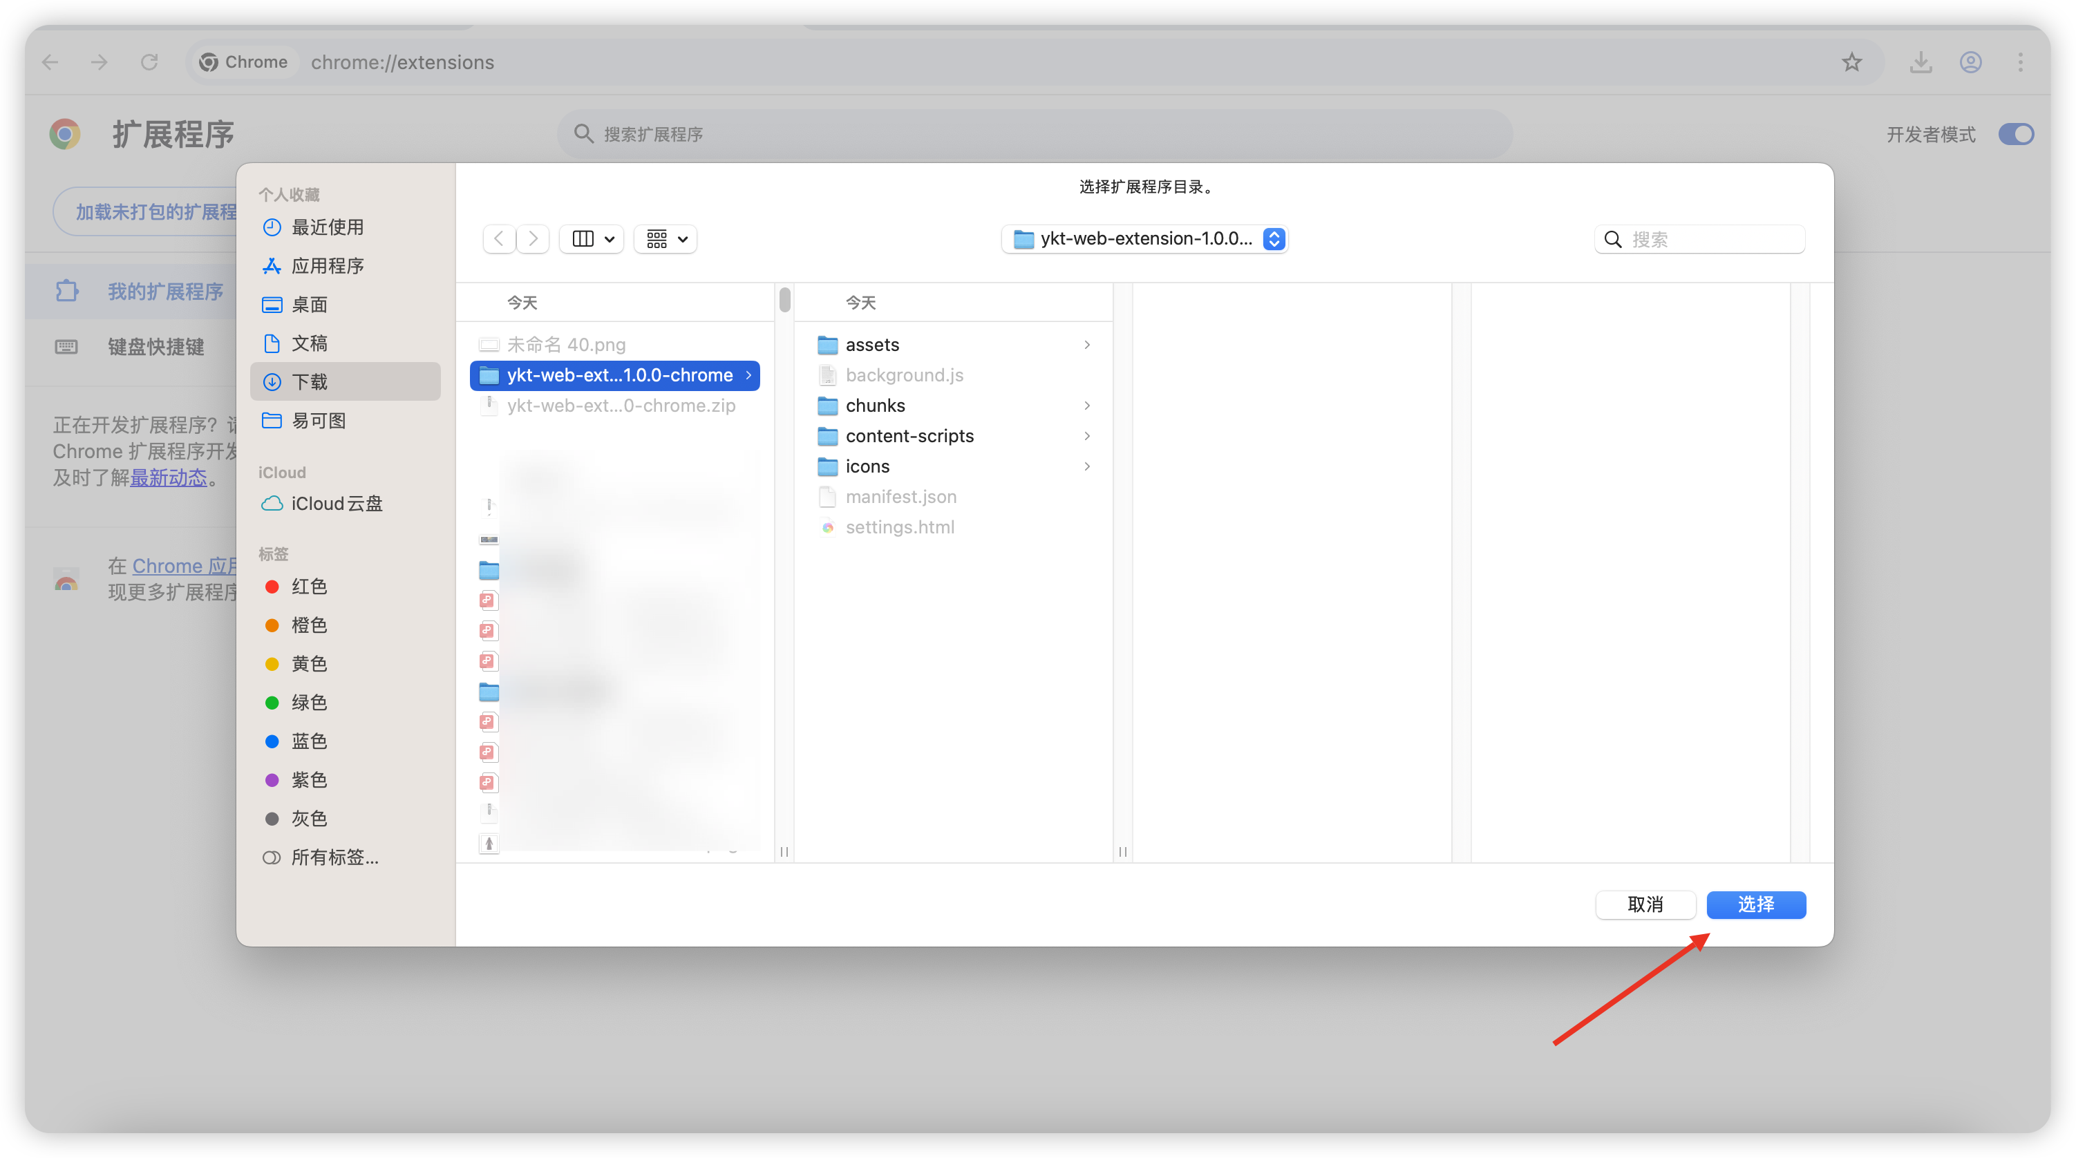Select iCloud云盘 in sidebar
2076x1158 pixels.
[x=336, y=504]
